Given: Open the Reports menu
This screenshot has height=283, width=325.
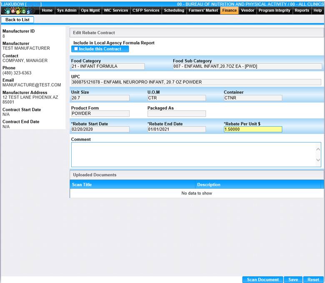Looking at the screenshot, I should point(302,10).
